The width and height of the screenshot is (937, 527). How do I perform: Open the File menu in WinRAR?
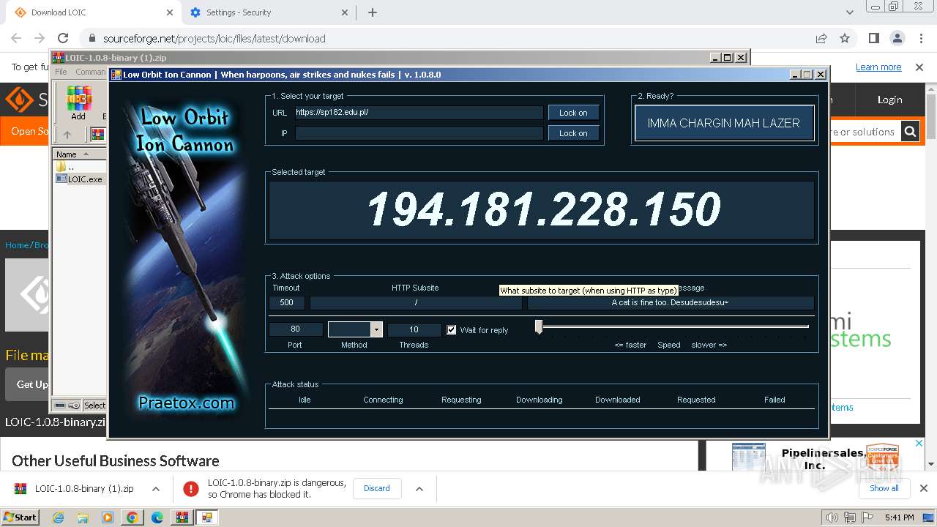pyautogui.click(x=61, y=72)
